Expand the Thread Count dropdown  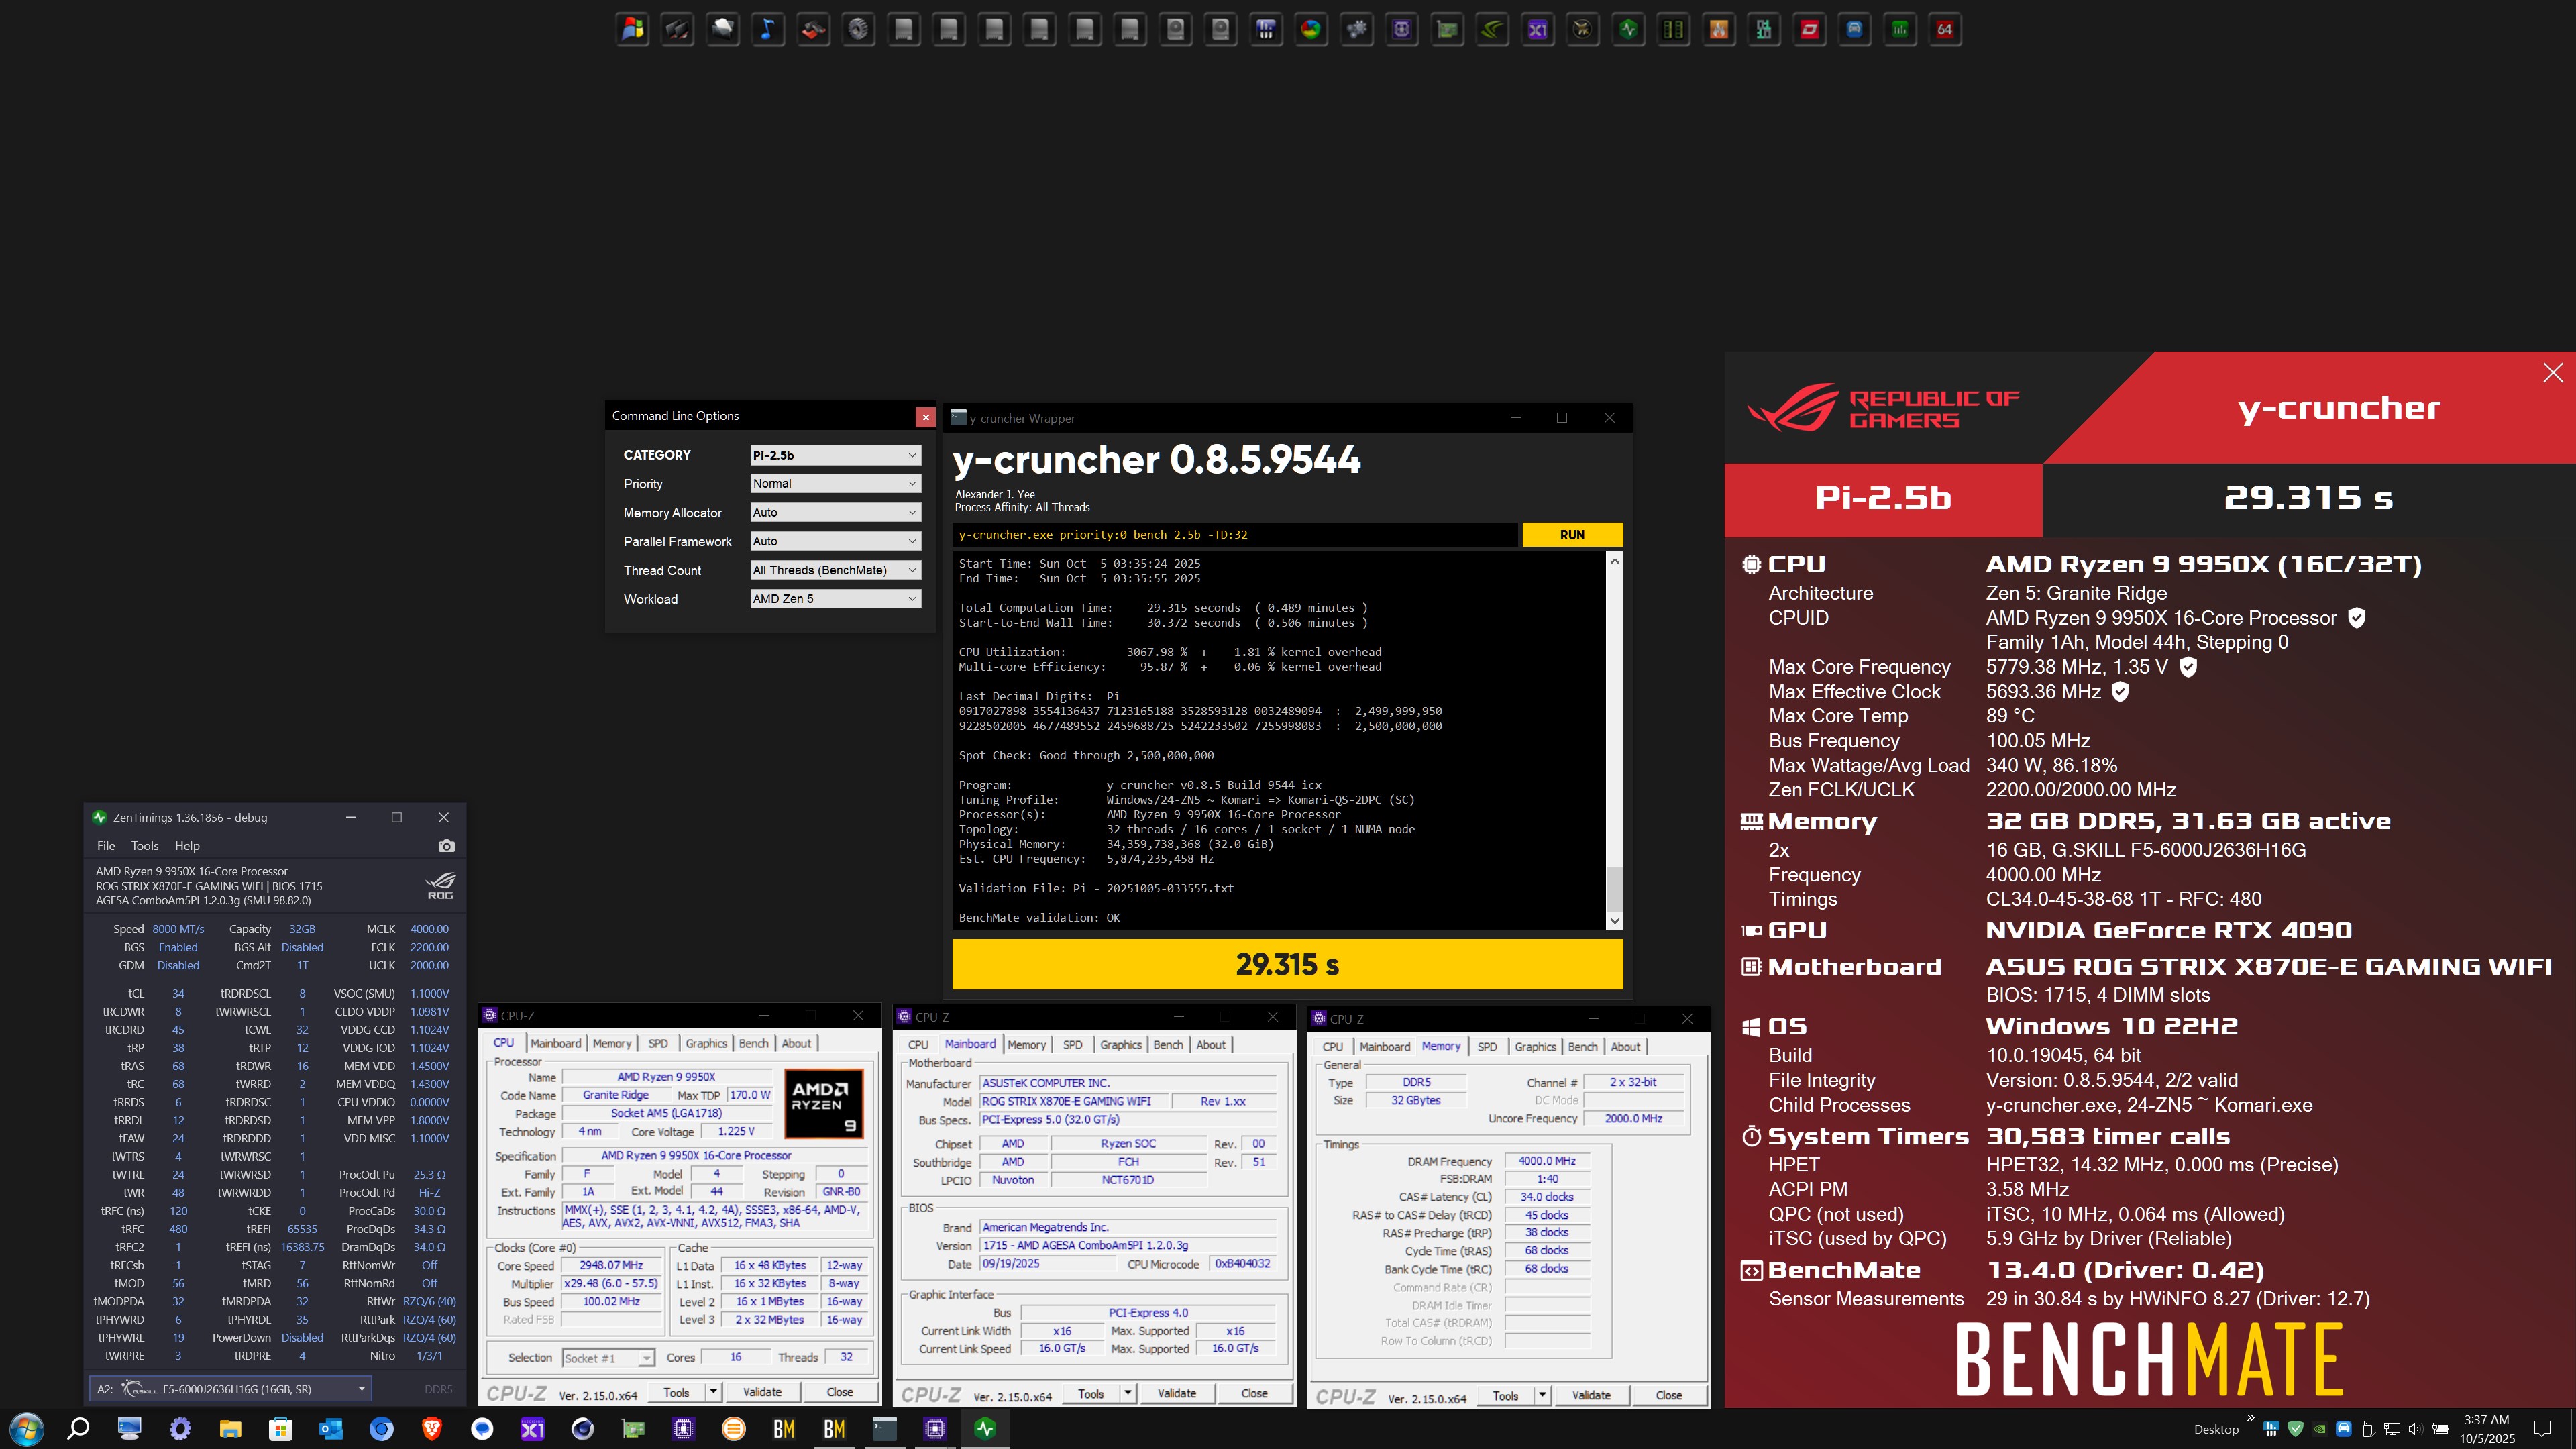pyautogui.click(x=834, y=570)
